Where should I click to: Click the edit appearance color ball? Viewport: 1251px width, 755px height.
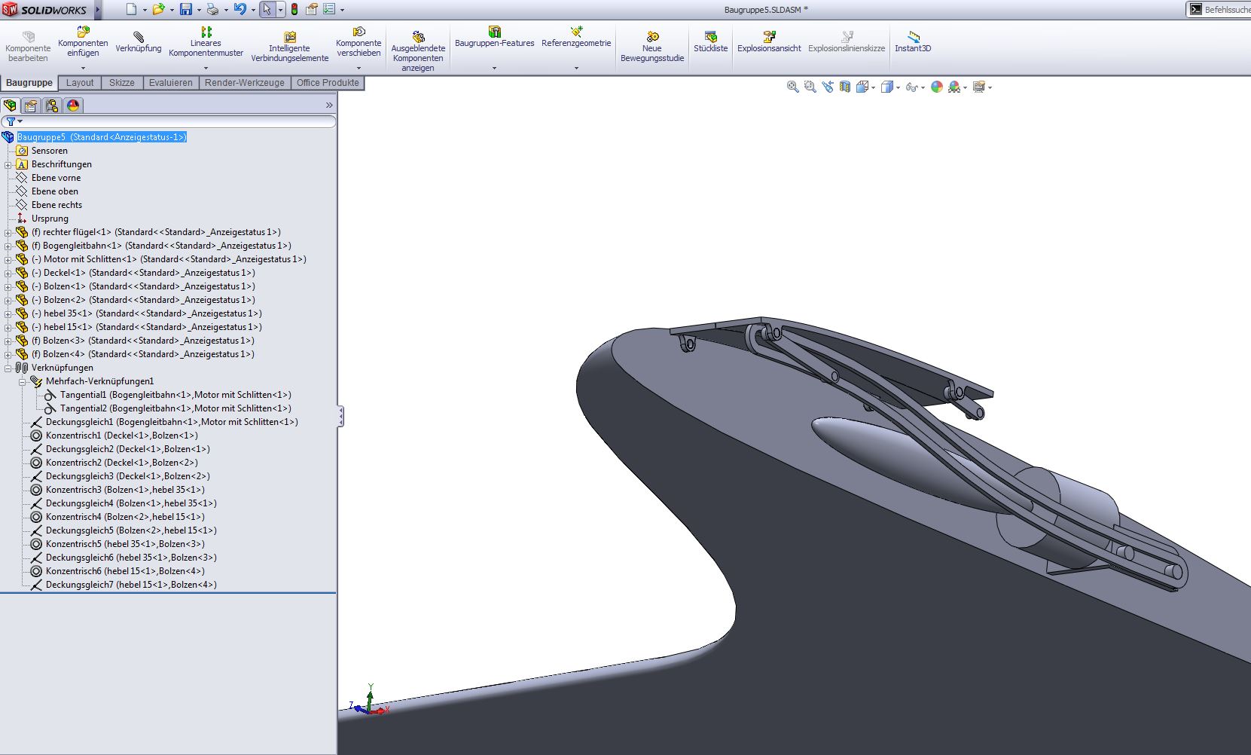[936, 87]
